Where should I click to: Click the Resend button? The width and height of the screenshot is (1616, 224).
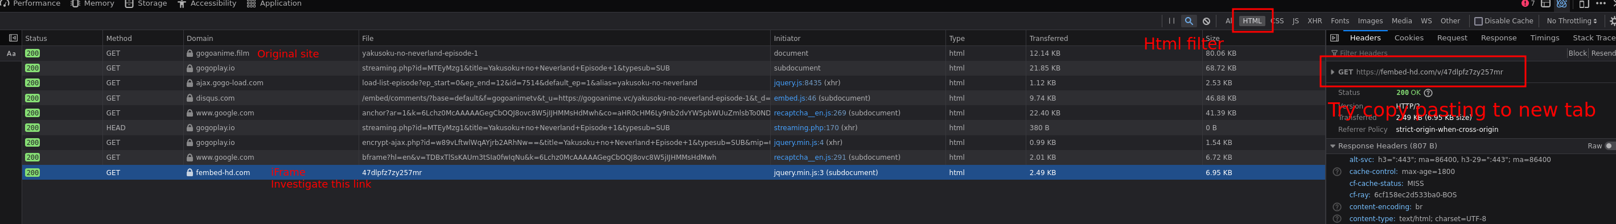1603,54
